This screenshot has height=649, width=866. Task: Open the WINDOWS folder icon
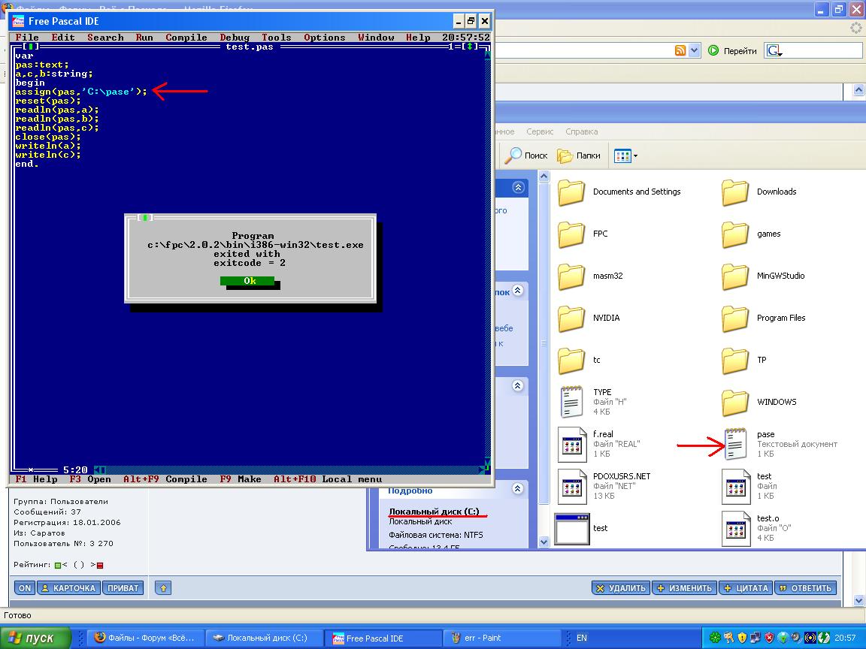(735, 403)
